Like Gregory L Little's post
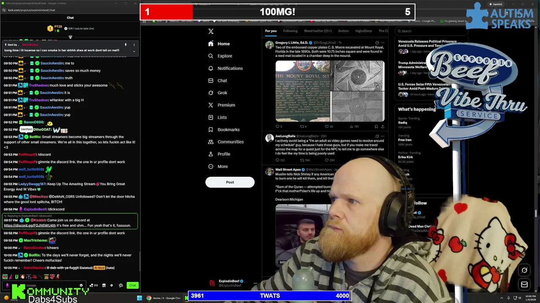The height and width of the screenshot is (303, 540). pos(329,126)
